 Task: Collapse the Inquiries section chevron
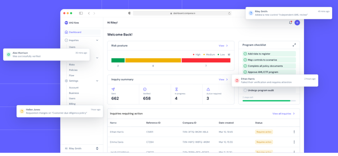(97, 40)
